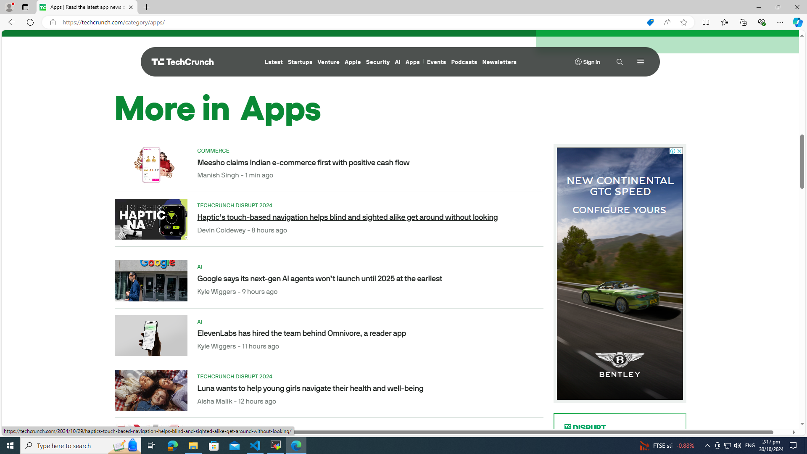The image size is (807, 454).
Task: Refresh the current page
Action: pos(30,22)
